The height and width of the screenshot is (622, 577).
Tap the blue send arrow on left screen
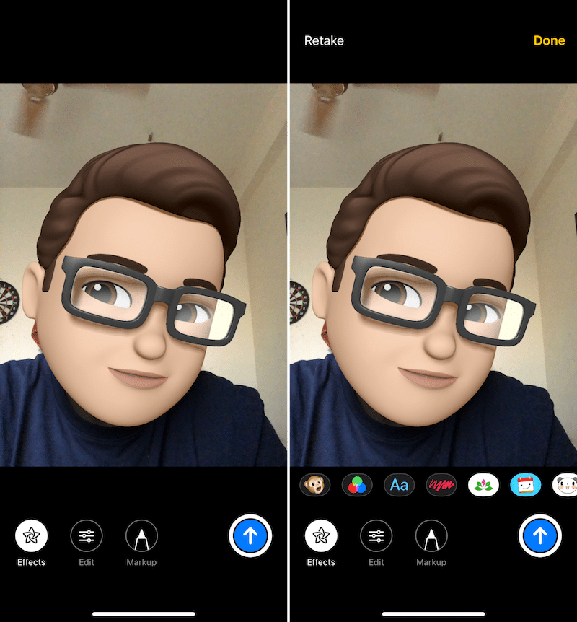point(250,535)
